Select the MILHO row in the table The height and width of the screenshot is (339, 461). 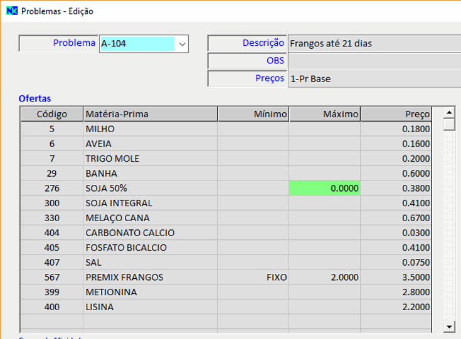pyautogui.click(x=150, y=129)
